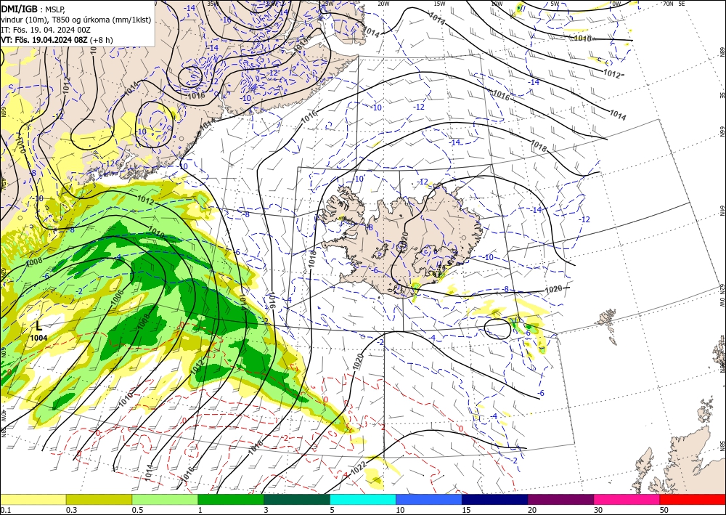Click the yellow 0.1–0.3 precipitation legend swatch
Screen dimensions: 726x515
[33, 499]
